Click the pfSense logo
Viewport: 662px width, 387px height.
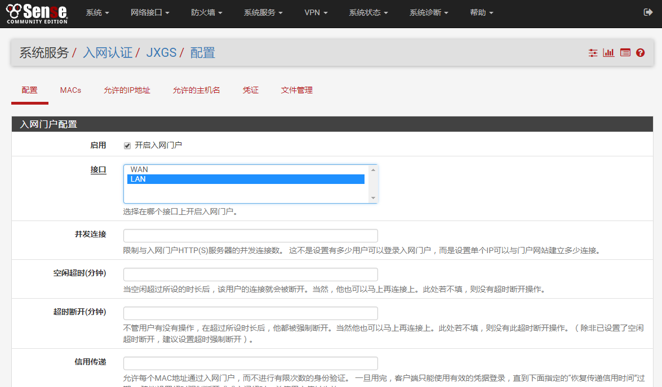coord(37,13)
